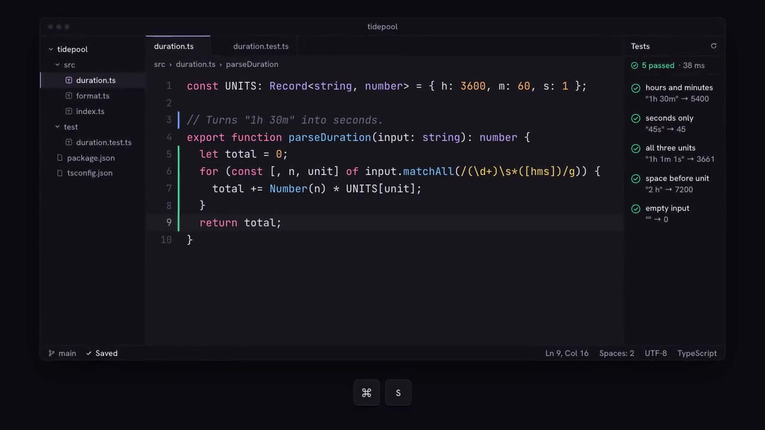Open package.json from the file tree
This screenshot has width=765, height=430.
coord(93,158)
